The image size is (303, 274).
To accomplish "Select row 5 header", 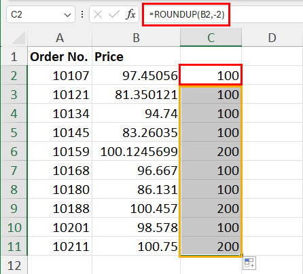I will [x=14, y=132].
